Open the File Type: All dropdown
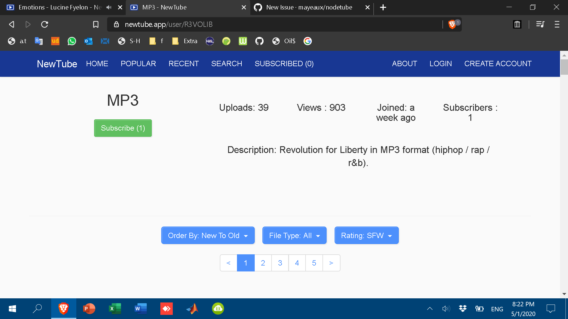The height and width of the screenshot is (319, 568). click(x=294, y=235)
